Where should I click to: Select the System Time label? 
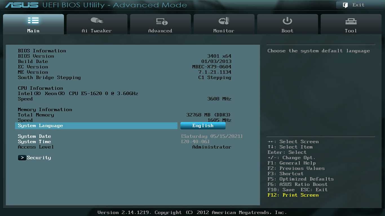[x=34, y=142]
